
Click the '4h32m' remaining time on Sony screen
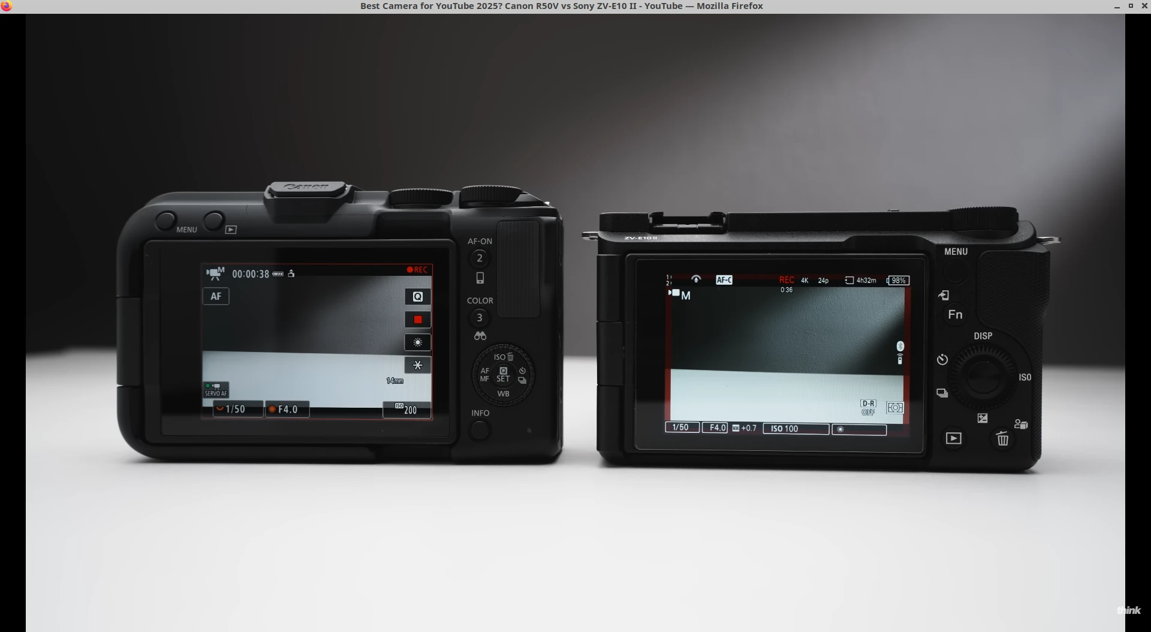tap(866, 281)
